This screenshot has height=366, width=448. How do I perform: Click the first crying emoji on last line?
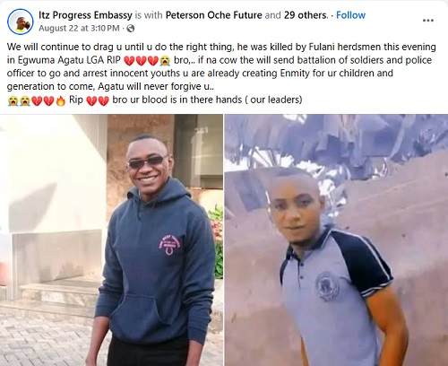coord(13,100)
